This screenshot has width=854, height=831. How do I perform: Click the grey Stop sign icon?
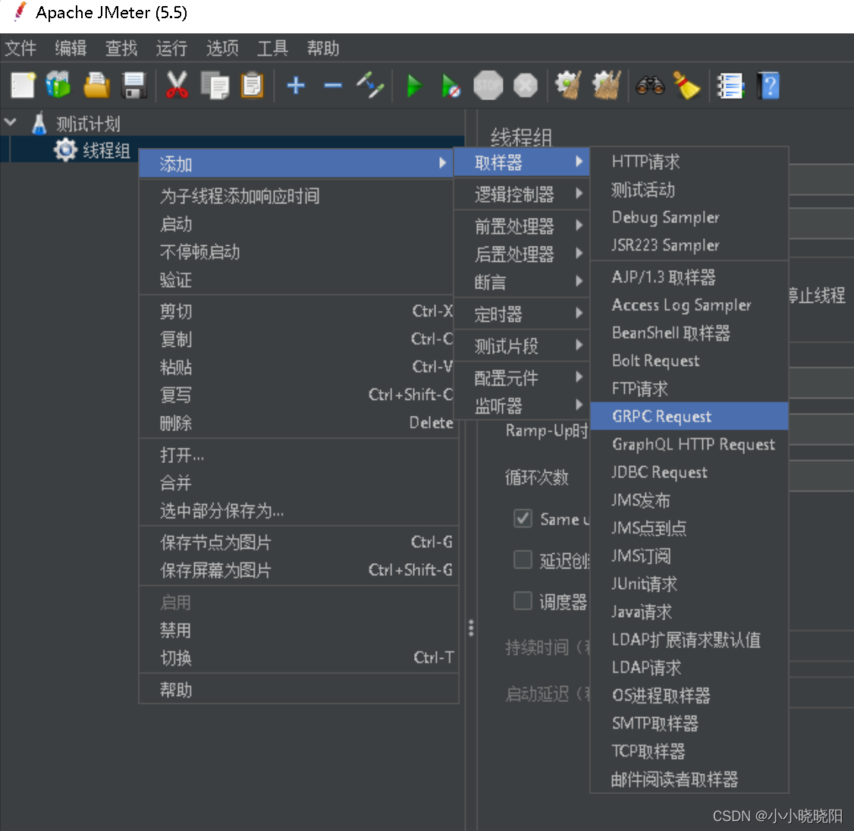(488, 86)
